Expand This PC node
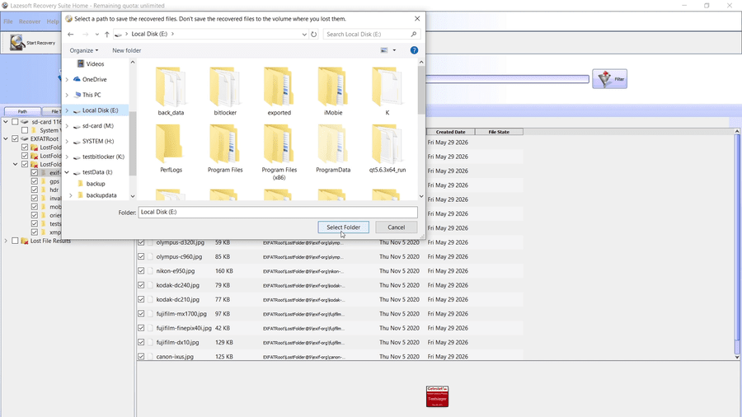Viewport: 742px width, 417px height. [x=67, y=95]
